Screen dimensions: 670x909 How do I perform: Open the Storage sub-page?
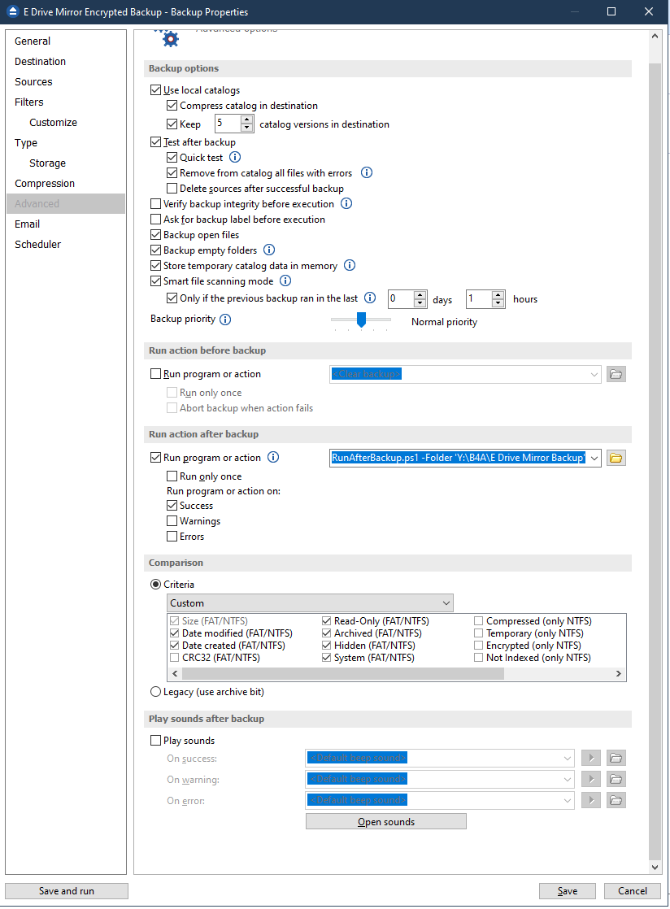point(47,163)
